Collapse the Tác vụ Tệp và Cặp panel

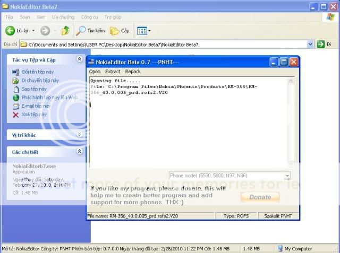[x=80, y=59]
